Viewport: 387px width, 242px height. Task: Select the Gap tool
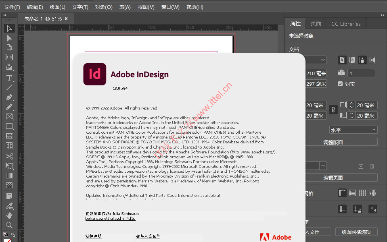[9, 57]
